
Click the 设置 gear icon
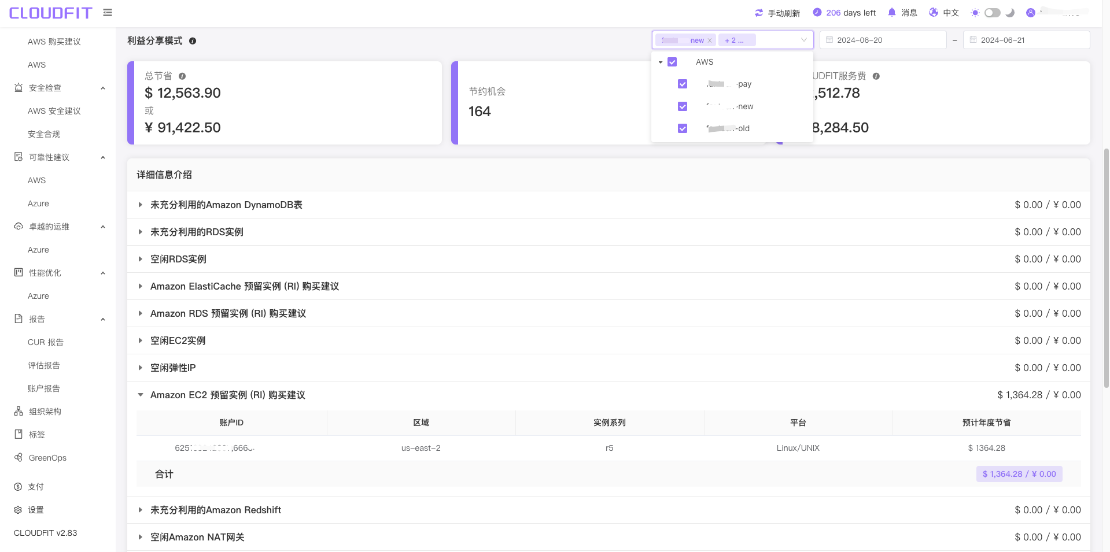tap(18, 510)
